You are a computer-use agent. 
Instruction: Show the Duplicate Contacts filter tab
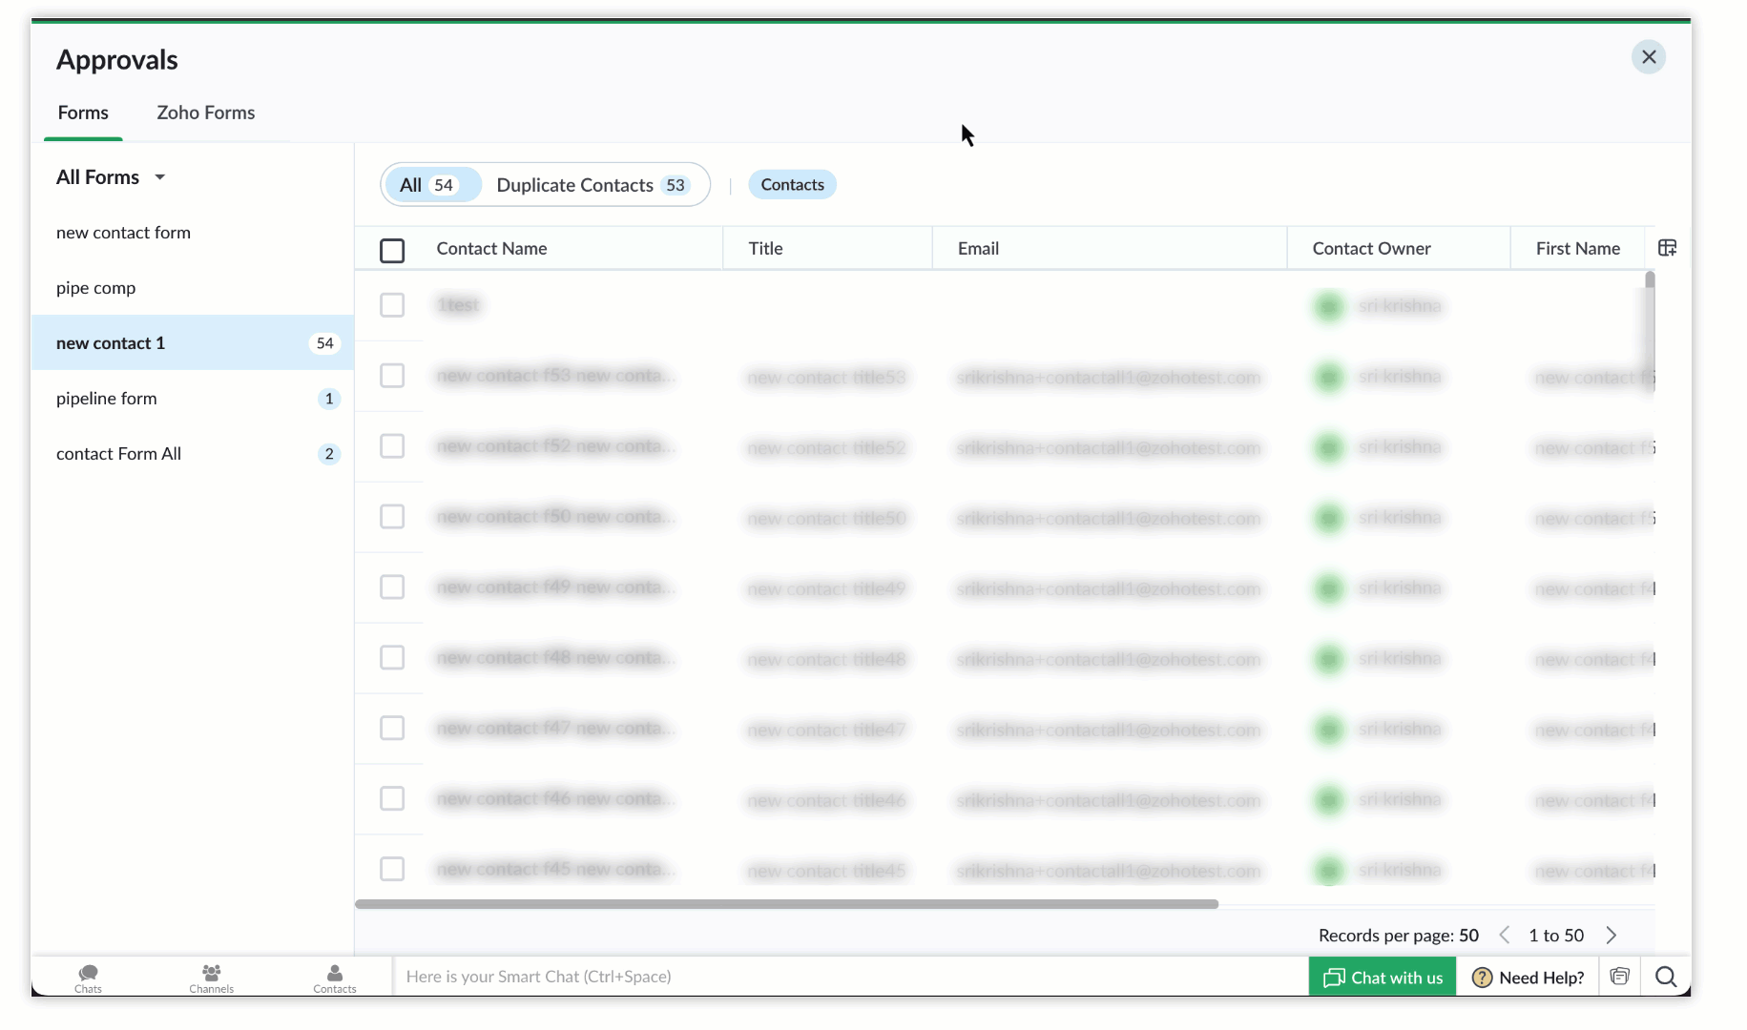click(591, 185)
